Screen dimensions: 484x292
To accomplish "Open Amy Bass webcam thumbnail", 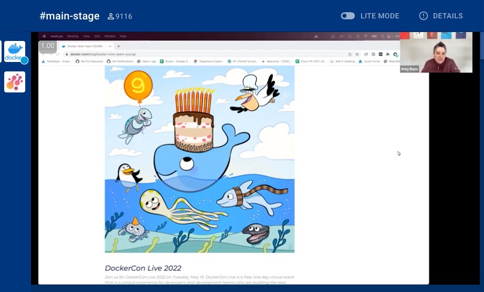I will tap(436, 52).
